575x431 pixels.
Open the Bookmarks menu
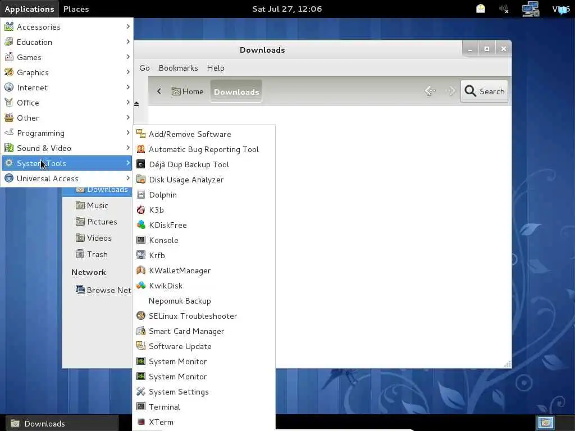coord(178,68)
